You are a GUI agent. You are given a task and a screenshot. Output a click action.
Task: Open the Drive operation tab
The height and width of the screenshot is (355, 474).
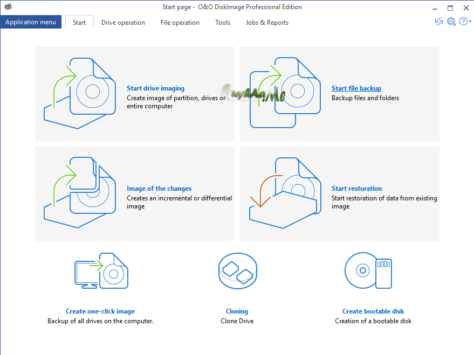pyautogui.click(x=123, y=22)
